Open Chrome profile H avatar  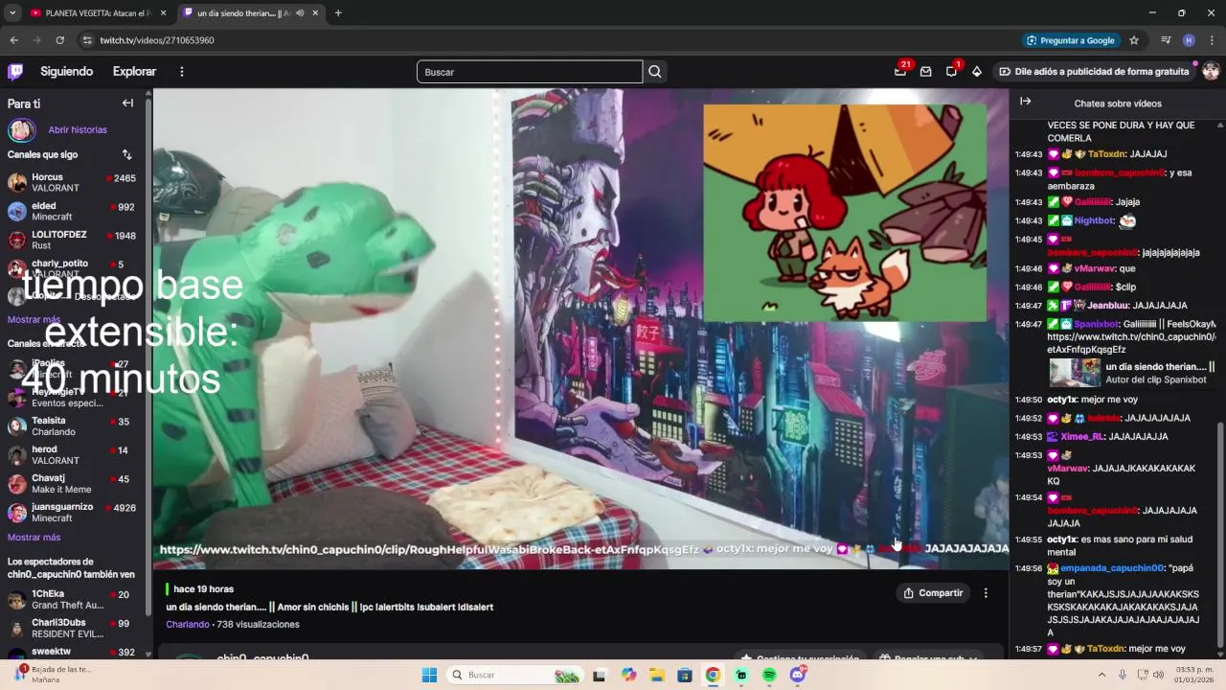point(1189,40)
